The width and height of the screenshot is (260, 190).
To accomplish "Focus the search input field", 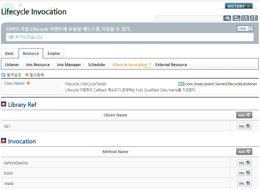I will point(188,18).
